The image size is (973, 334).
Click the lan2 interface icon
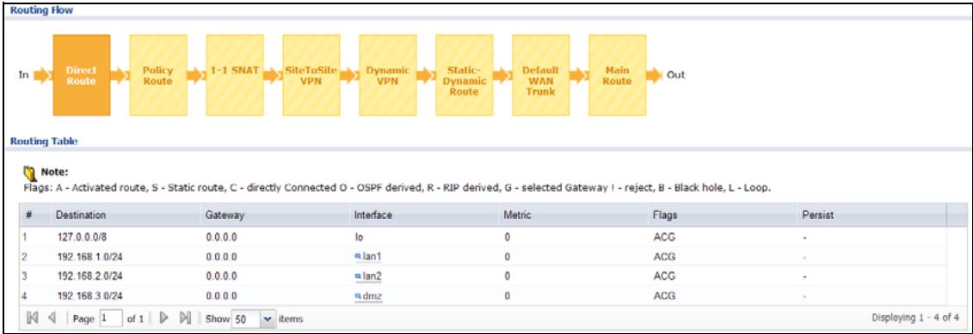(358, 276)
